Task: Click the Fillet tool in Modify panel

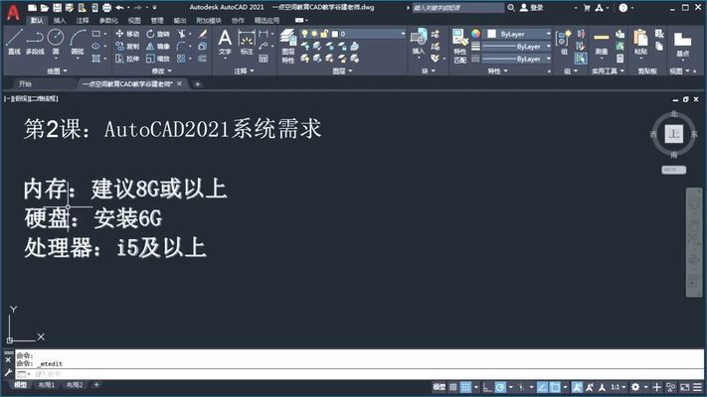Action: click(181, 46)
